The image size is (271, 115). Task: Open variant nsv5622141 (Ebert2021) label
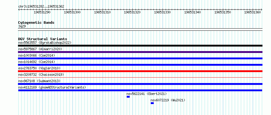[x=146, y=94]
